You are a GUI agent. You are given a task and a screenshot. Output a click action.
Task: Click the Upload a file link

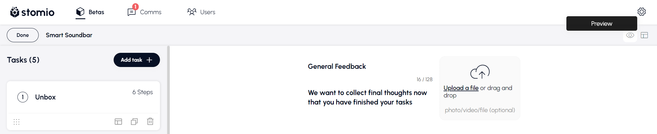click(461, 88)
